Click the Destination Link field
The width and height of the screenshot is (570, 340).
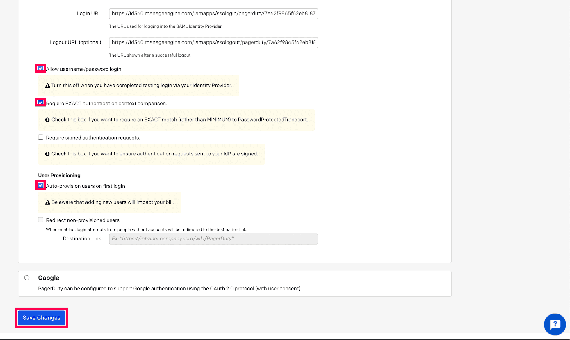pyautogui.click(x=213, y=238)
